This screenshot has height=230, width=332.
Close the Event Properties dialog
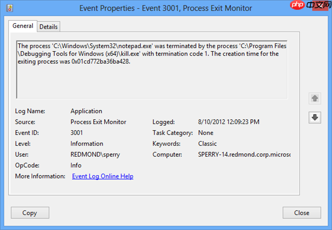click(x=301, y=213)
